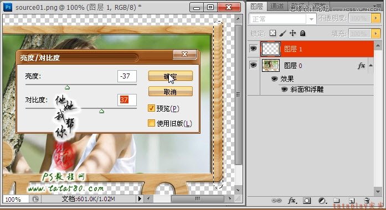Click canvas scroll up arrow

238,19
